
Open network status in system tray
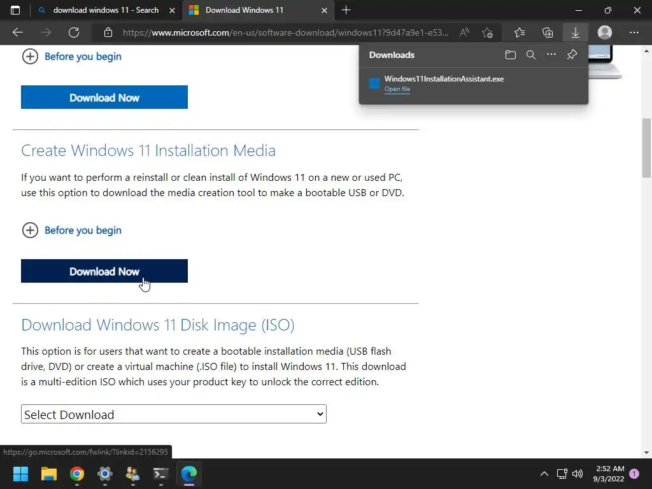click(562, 474)
